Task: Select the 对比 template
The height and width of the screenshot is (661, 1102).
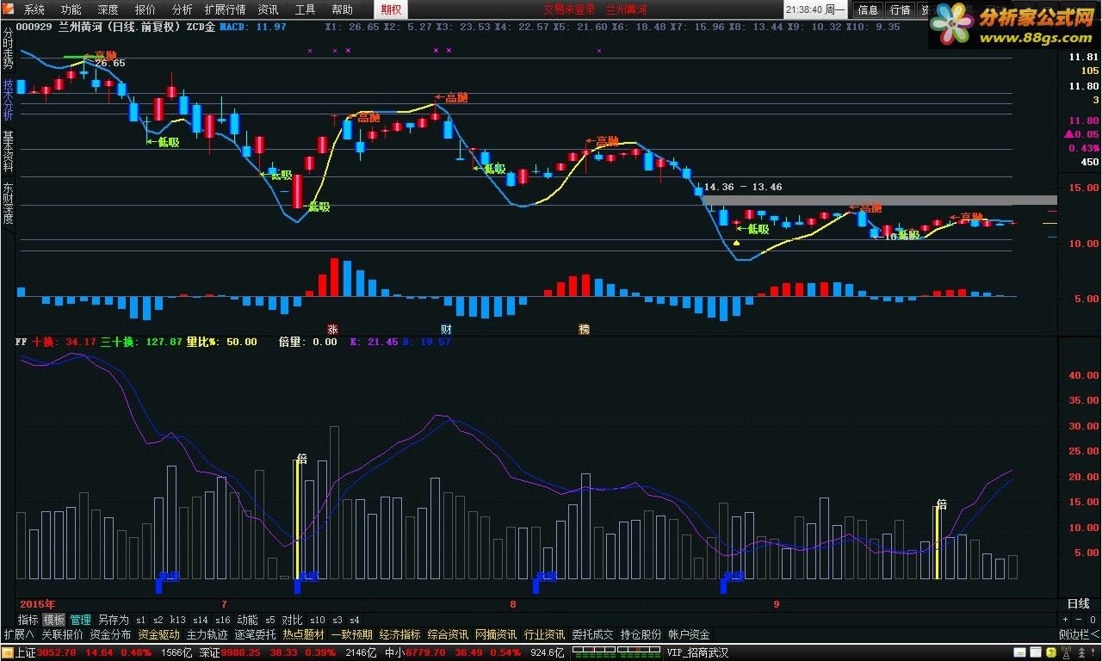Action: [x=293, y=620]
